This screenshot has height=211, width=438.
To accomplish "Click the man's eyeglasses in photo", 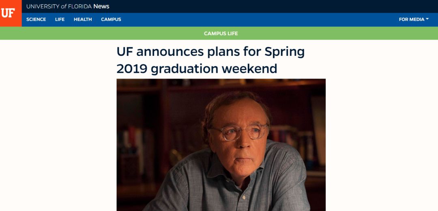I will (239, 132).
